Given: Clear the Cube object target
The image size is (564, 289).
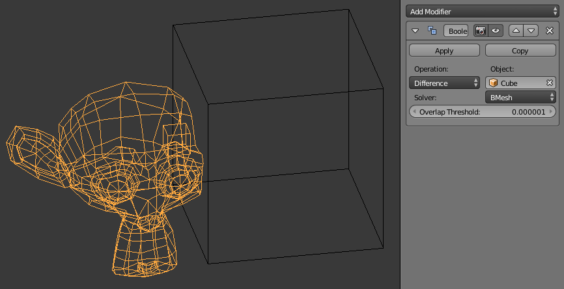Looking at the screenshot, I should (x=549, y=83).
